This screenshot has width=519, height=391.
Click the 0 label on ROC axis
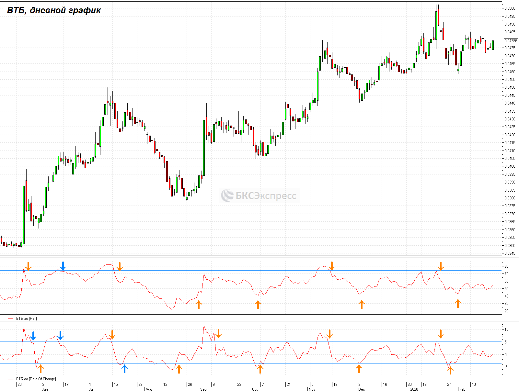pyautogui.click(x=505, y=355)
